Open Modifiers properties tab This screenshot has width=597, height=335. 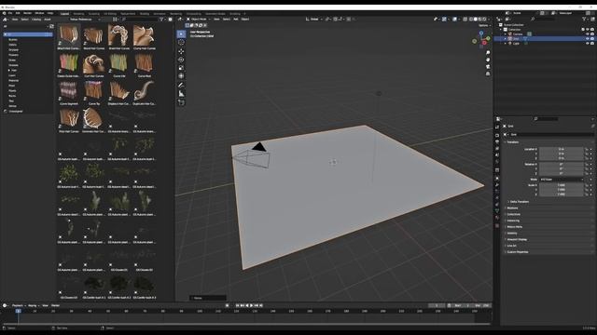coord(497,185)
